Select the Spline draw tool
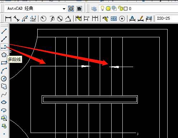Viewport: 178px width, 138px height. point(4,94)
